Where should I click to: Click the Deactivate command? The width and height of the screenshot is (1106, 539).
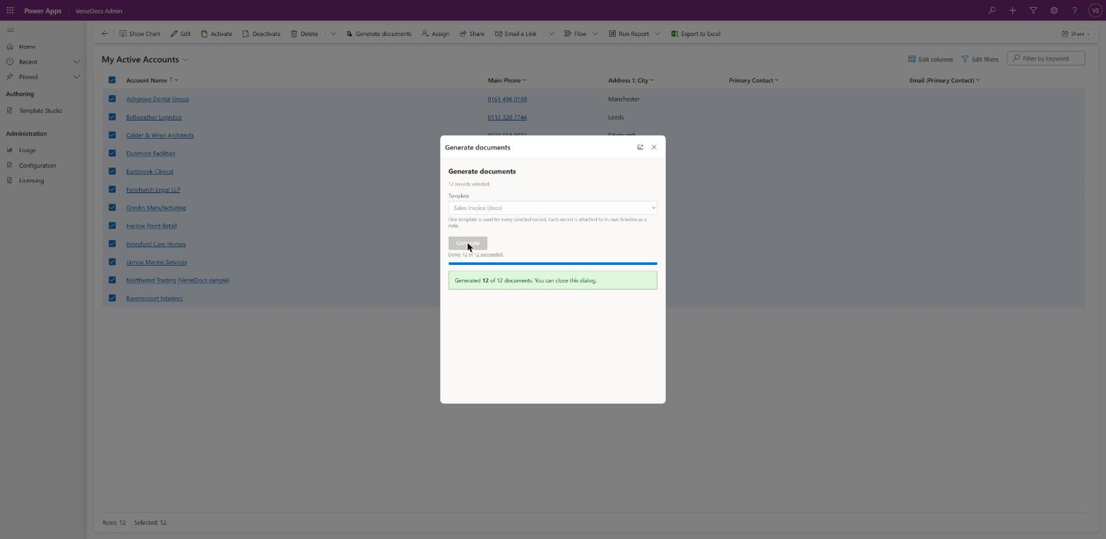(x=262, y=34)
